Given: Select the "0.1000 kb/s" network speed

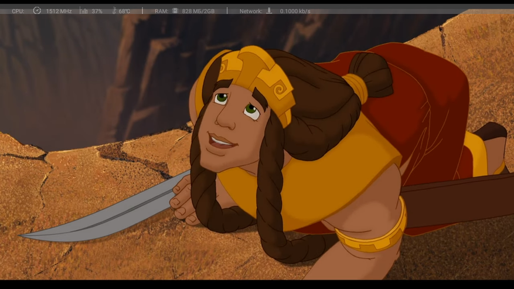Looking at the screenshot, I should coord(295,11).
